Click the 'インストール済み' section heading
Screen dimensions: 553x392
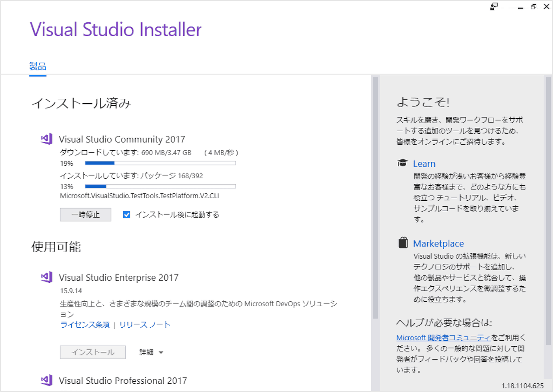tap(81, 103)
